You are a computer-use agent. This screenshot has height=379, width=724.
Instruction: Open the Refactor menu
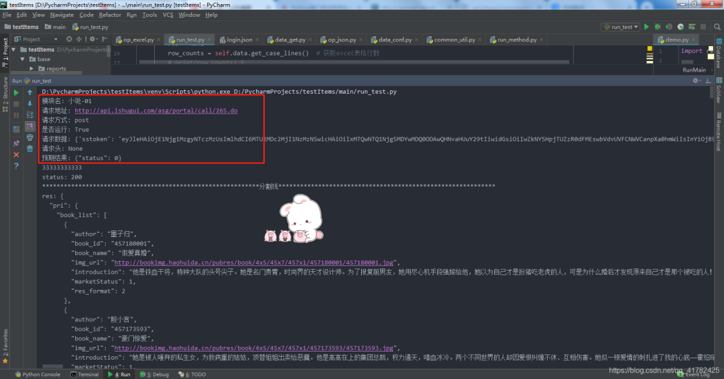point(110,15)
